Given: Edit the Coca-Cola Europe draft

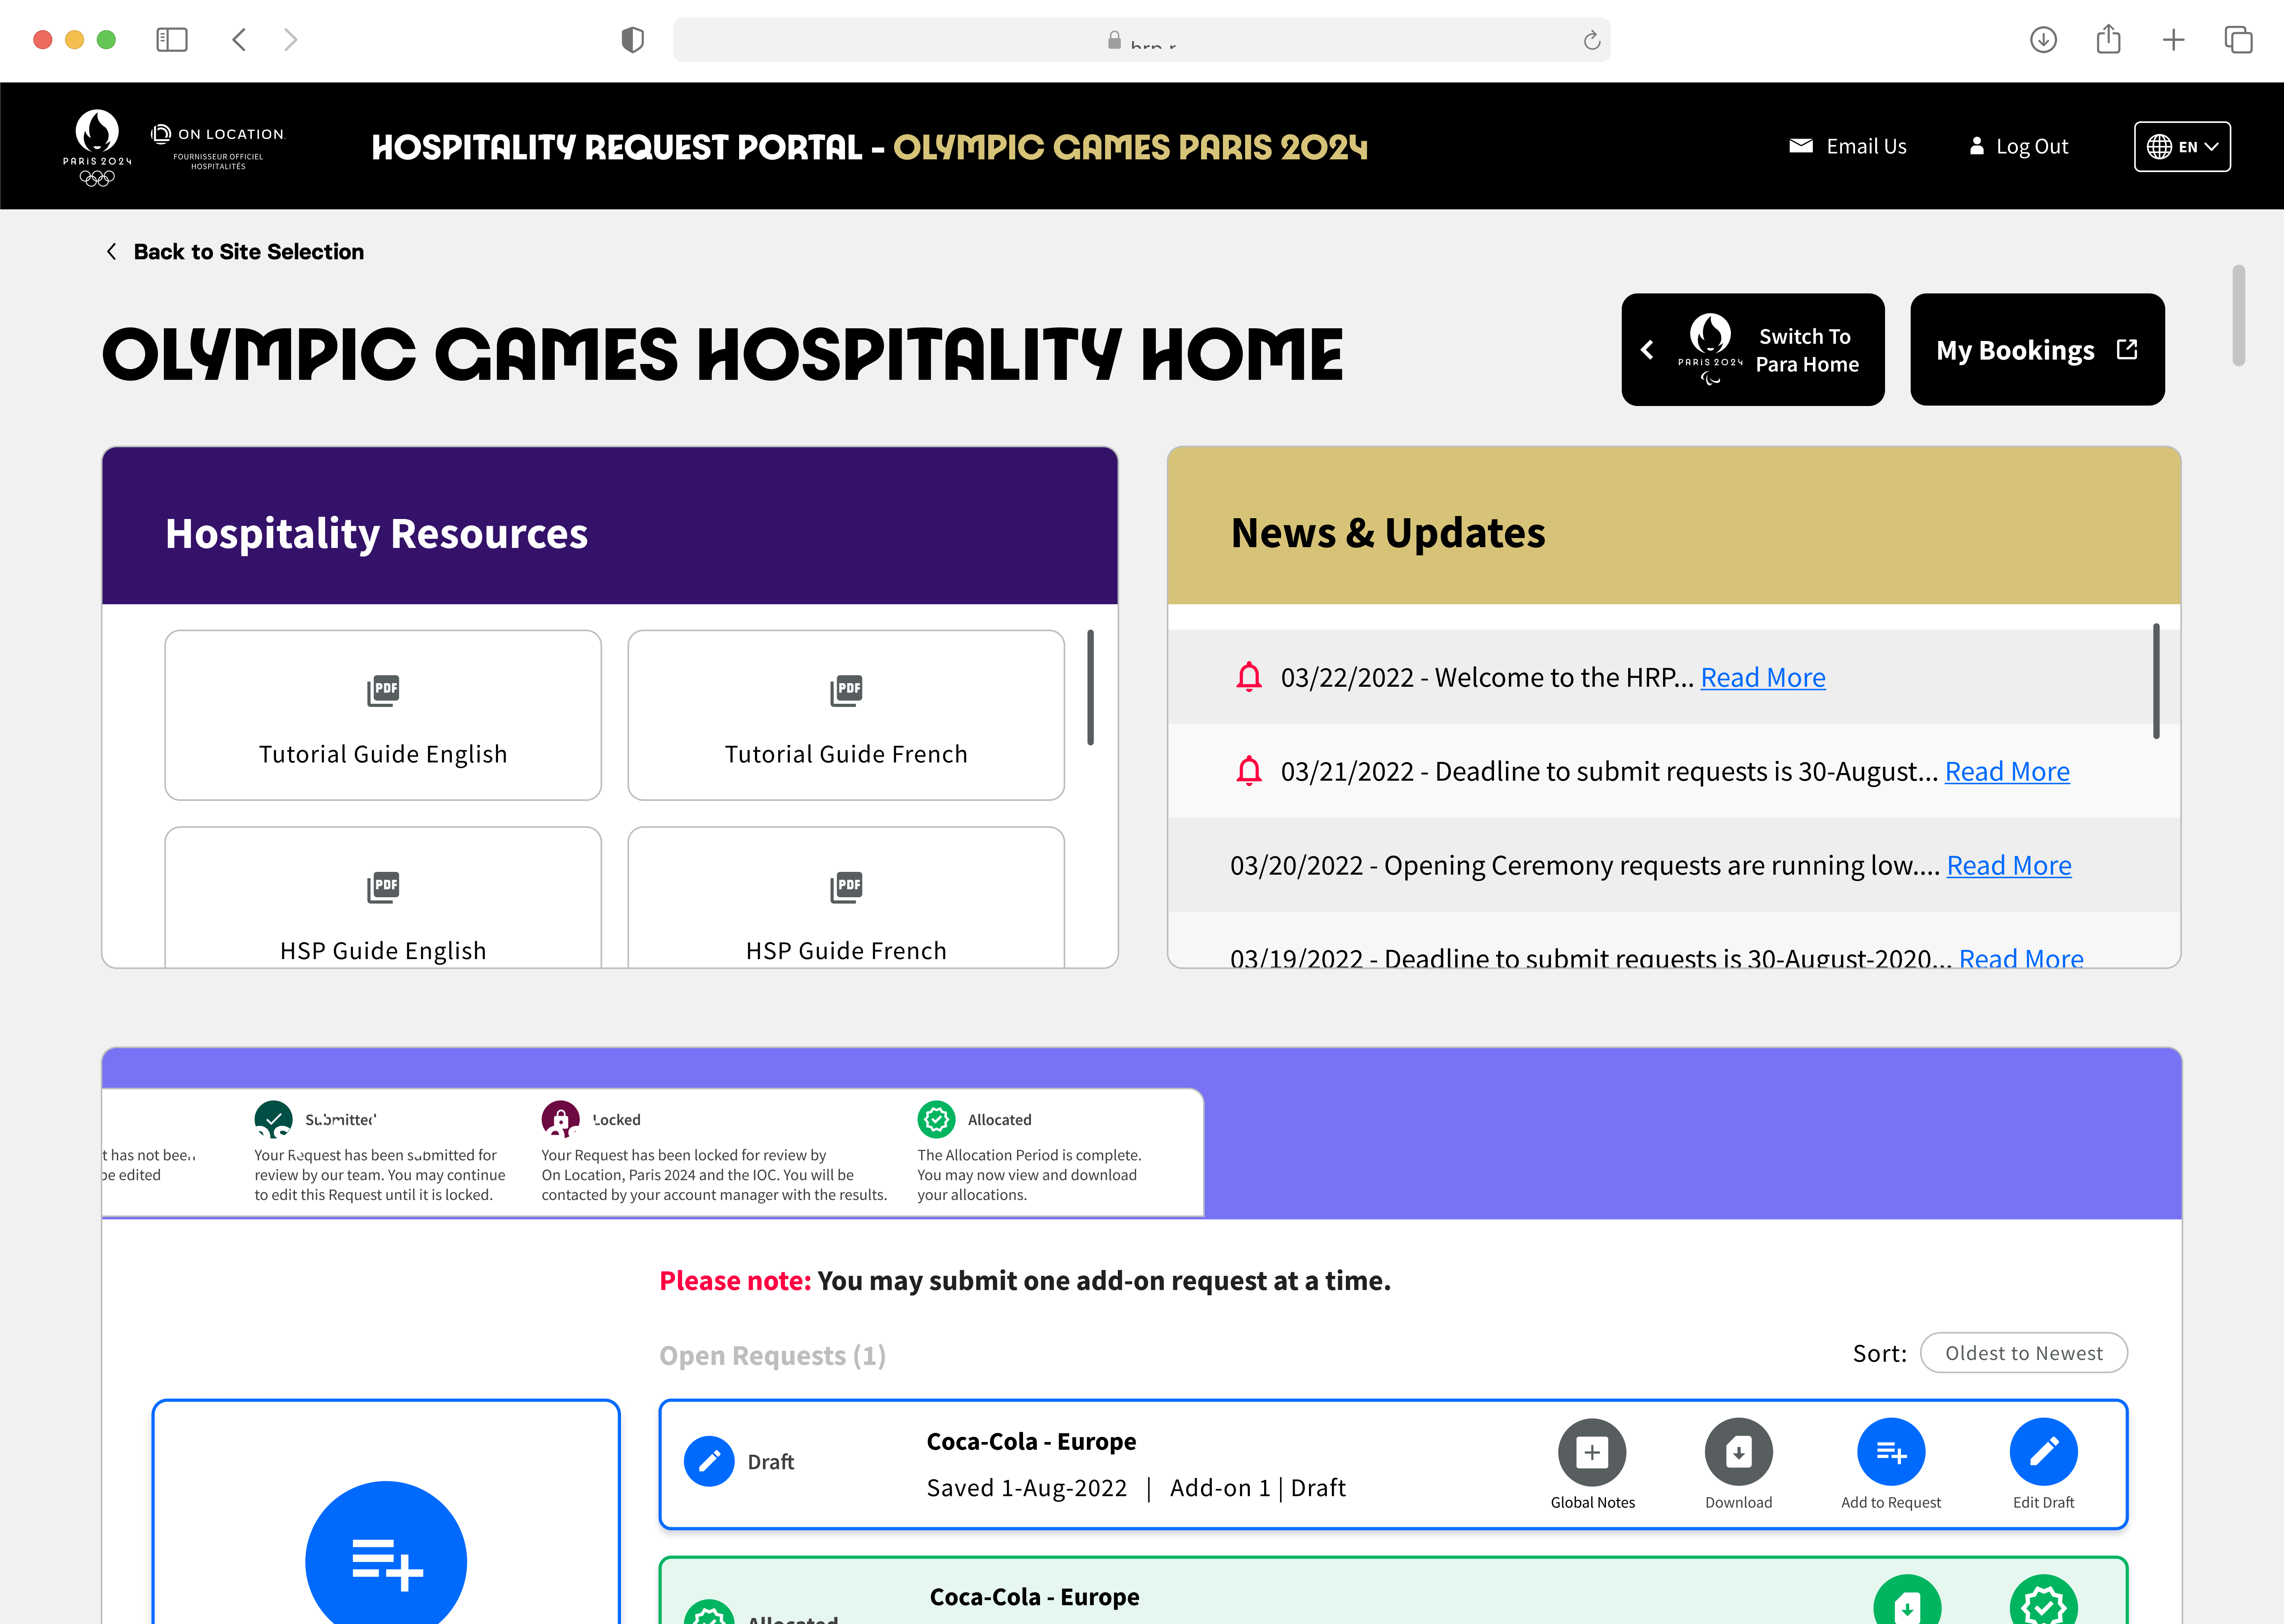Looking at the screenshot, I should [x=2044, y=1451].
